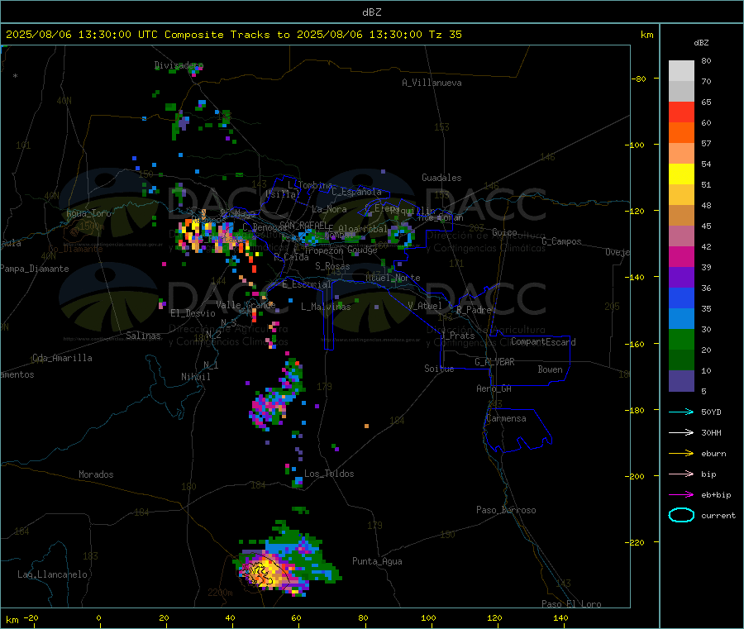744x629 pixels.
Task: Click the 'Atuel_Norte' map label
Action: 393,278
